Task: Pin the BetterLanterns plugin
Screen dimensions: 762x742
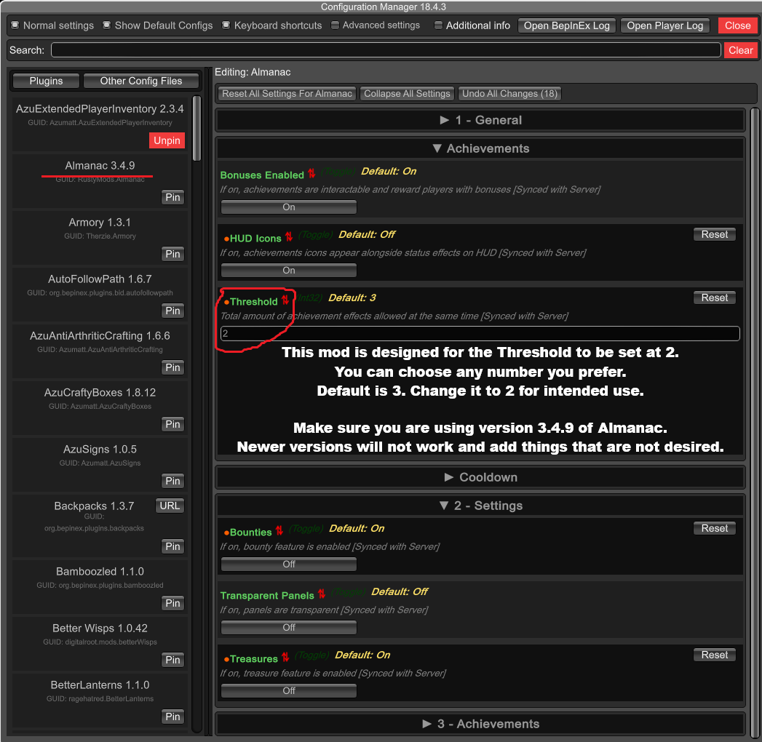Action: coord(172,717)
